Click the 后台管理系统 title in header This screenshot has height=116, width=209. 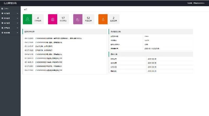point(10,3)
